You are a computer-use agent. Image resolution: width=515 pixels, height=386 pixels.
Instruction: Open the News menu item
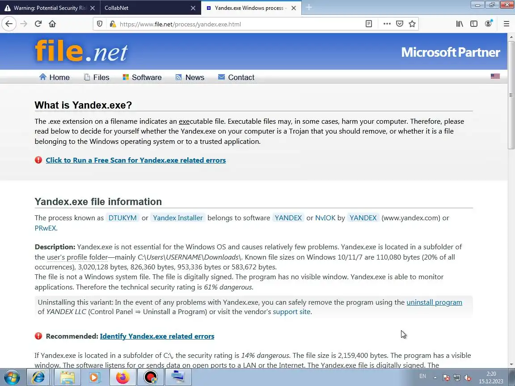190,77
